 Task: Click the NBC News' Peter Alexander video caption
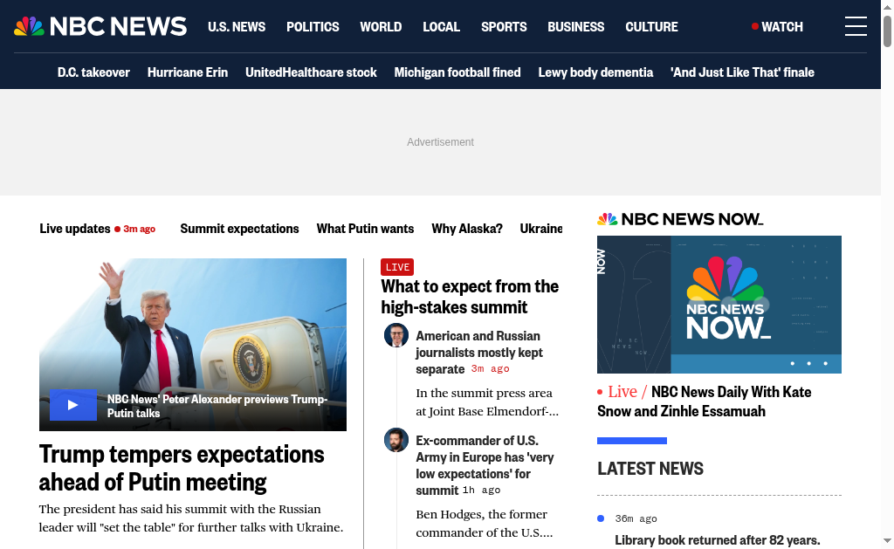pos(217,406)
